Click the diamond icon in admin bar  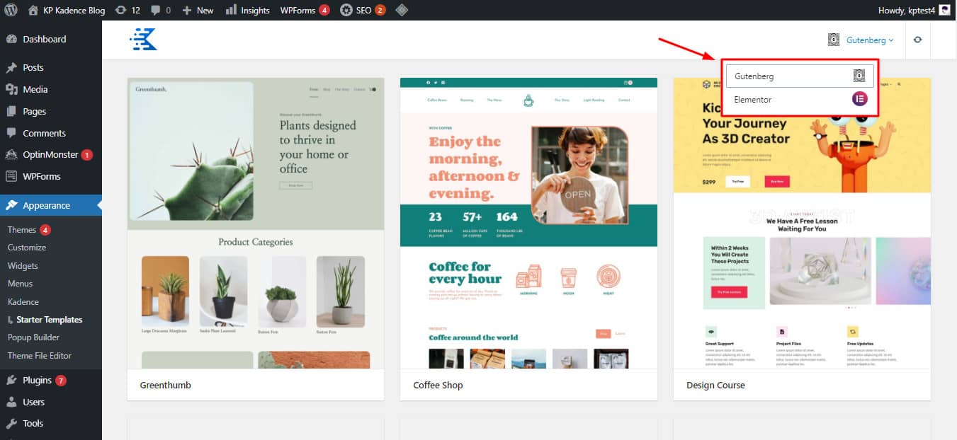pyautogui.click(x=401, y=10)
